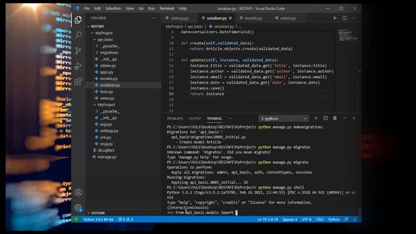Image resolution: width=416 pixels, height=234 pixels.
Task: Click the VS Code logo icon
Action: pos(77,8)
